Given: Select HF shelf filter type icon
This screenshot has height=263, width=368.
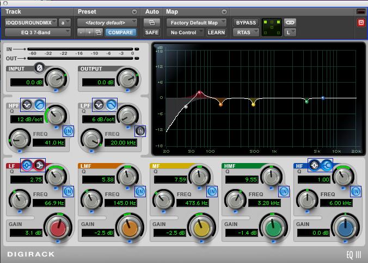Looking at the screenshot, I should (x=327, y=165).
